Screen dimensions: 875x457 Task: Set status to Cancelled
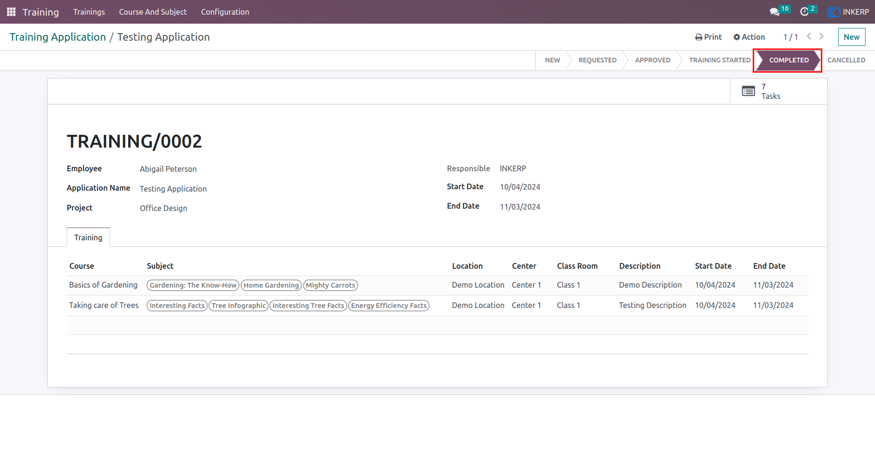pos(846,60)
